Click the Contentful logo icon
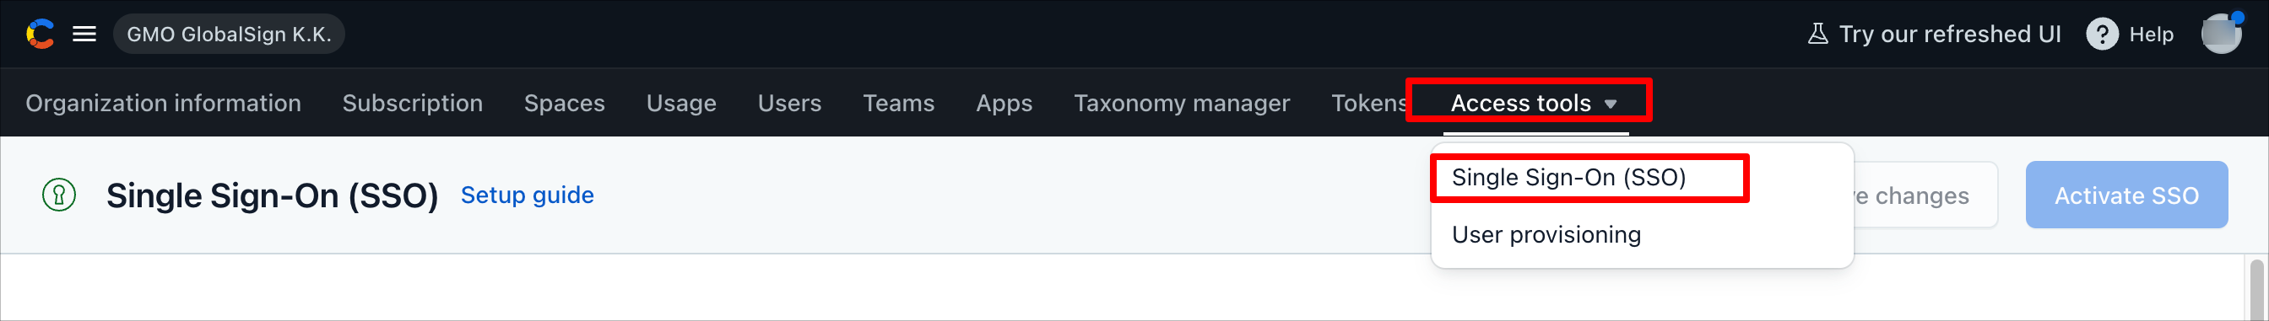This screenshot has height=321, width=2269. point(41,35)
